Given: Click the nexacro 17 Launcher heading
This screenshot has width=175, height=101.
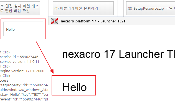Looking at the screenshot, I should coord(118,54).
